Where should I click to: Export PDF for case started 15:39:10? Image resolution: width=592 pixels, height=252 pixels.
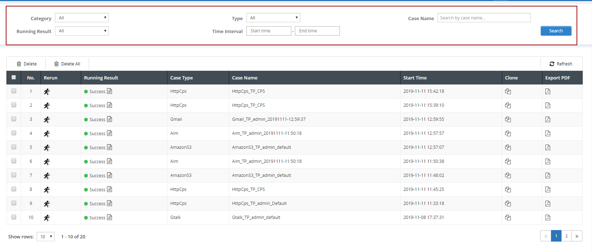coord(548,105)
